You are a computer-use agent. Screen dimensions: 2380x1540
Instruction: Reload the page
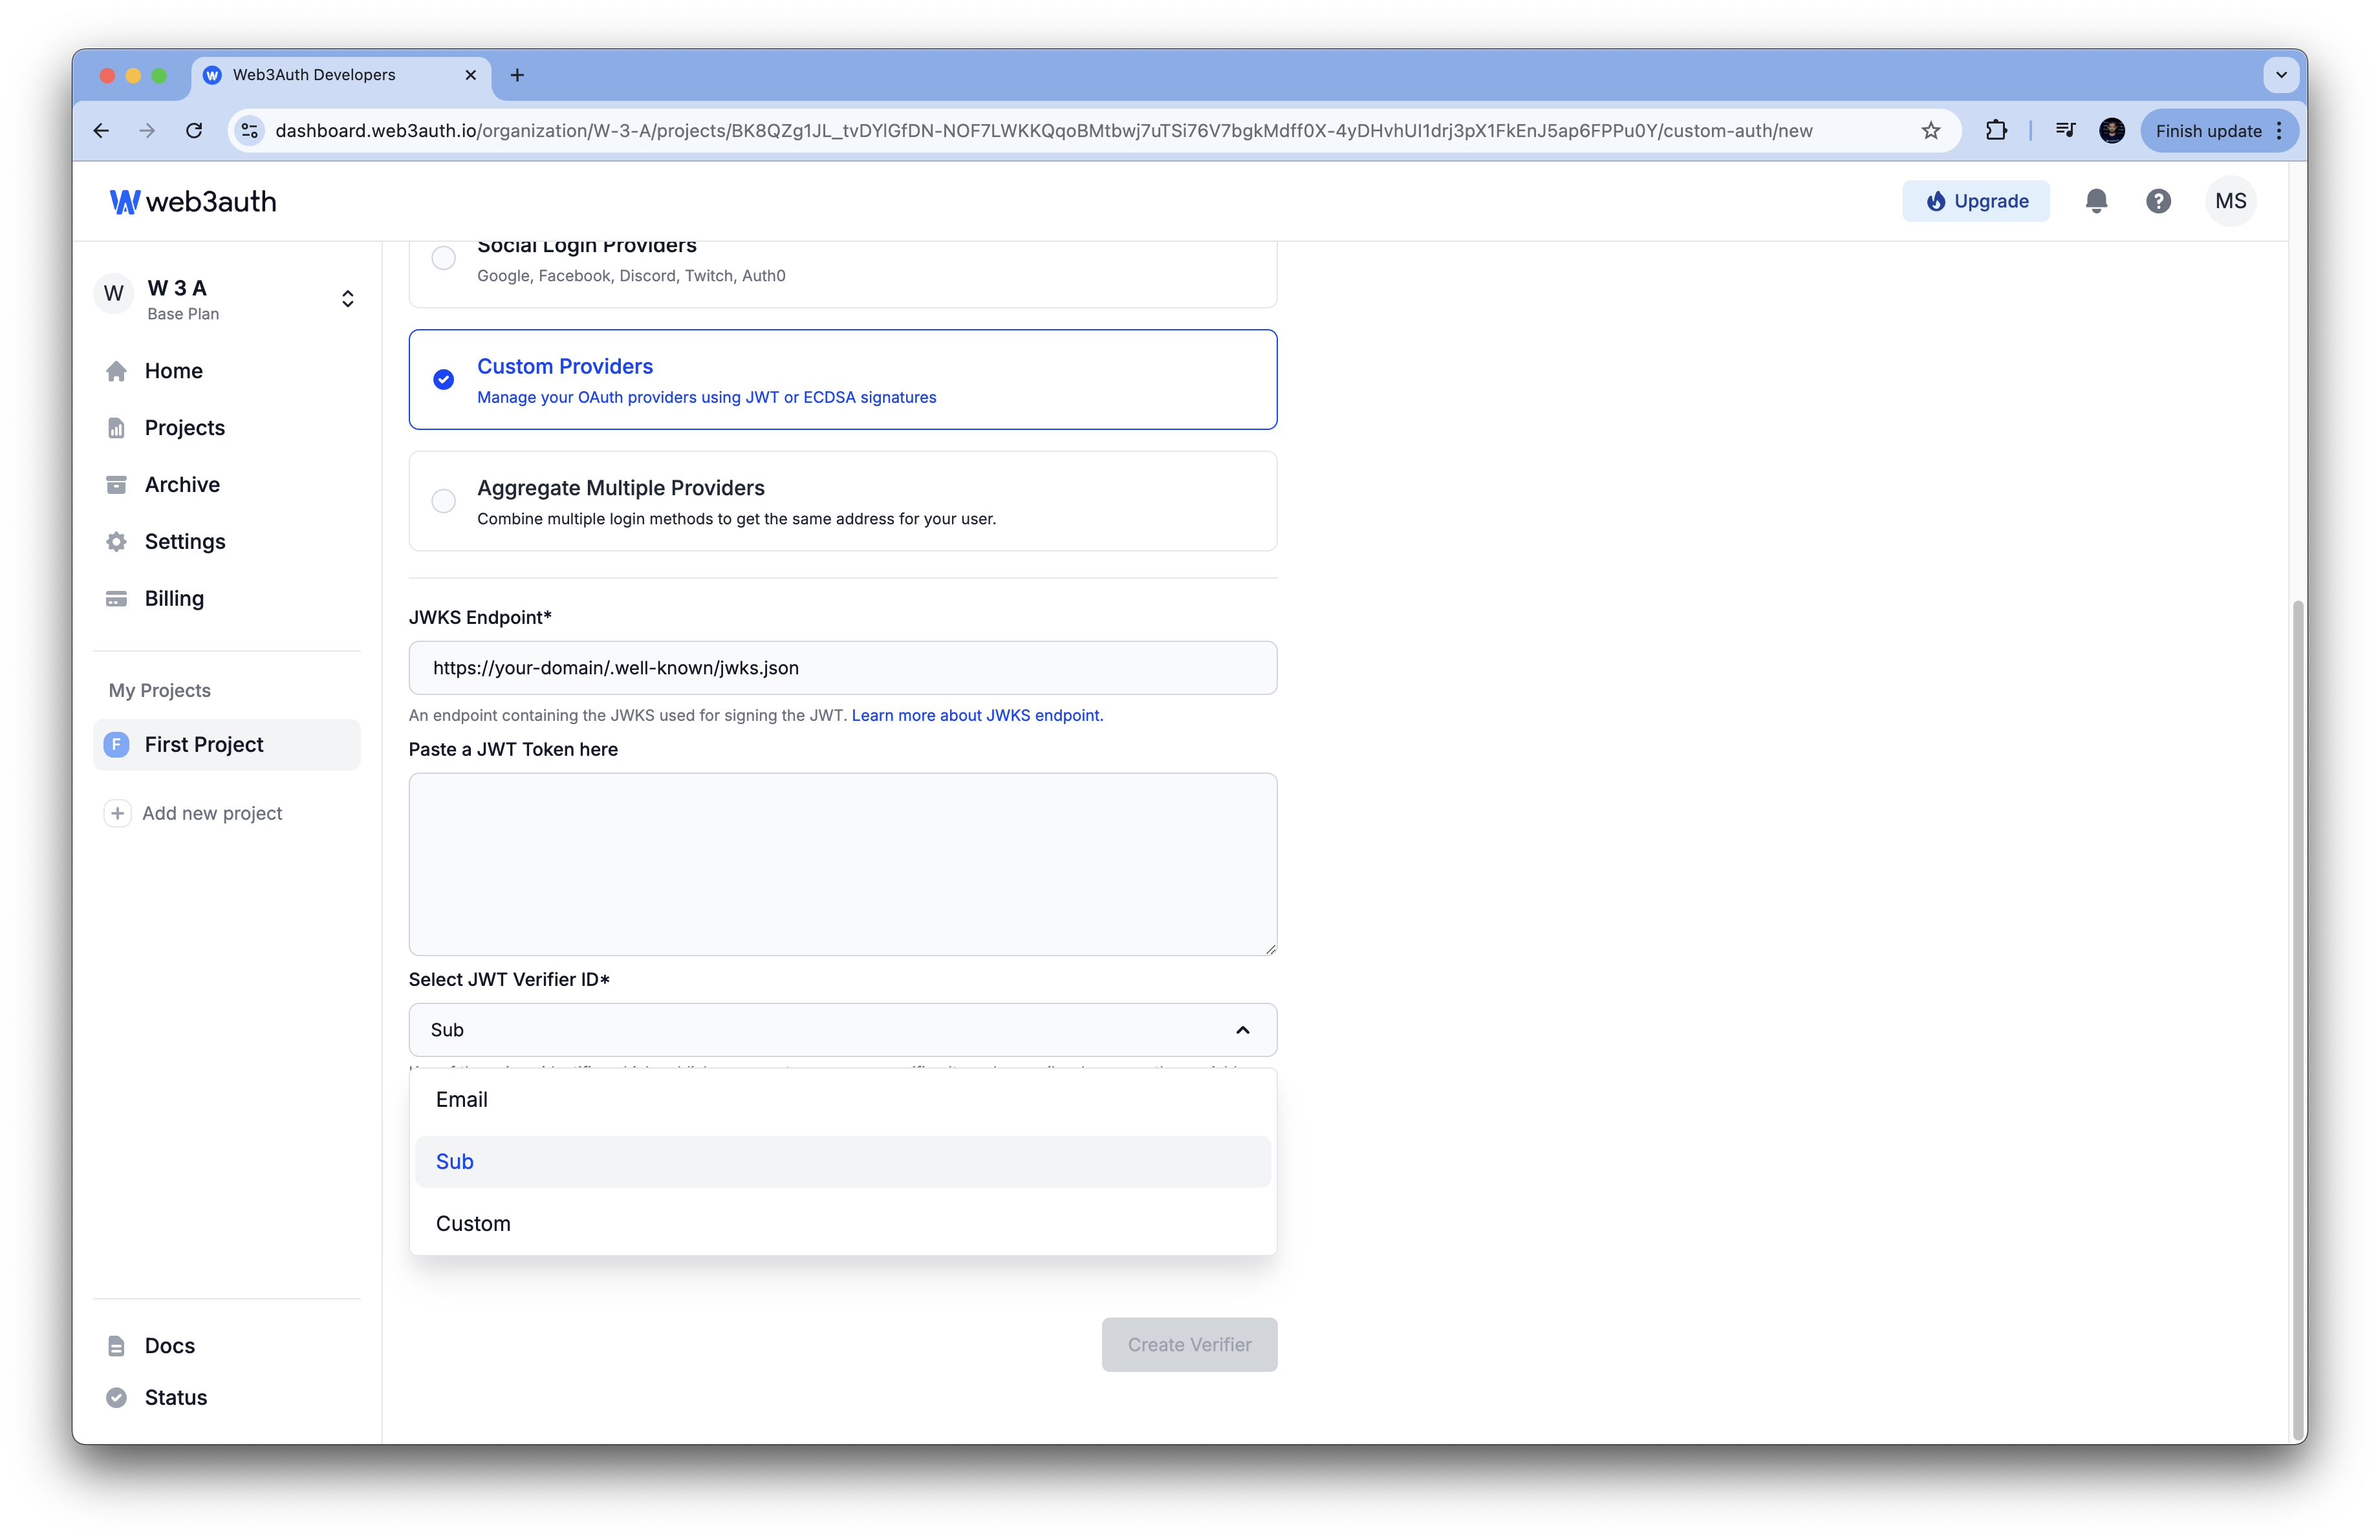point(194,131)
